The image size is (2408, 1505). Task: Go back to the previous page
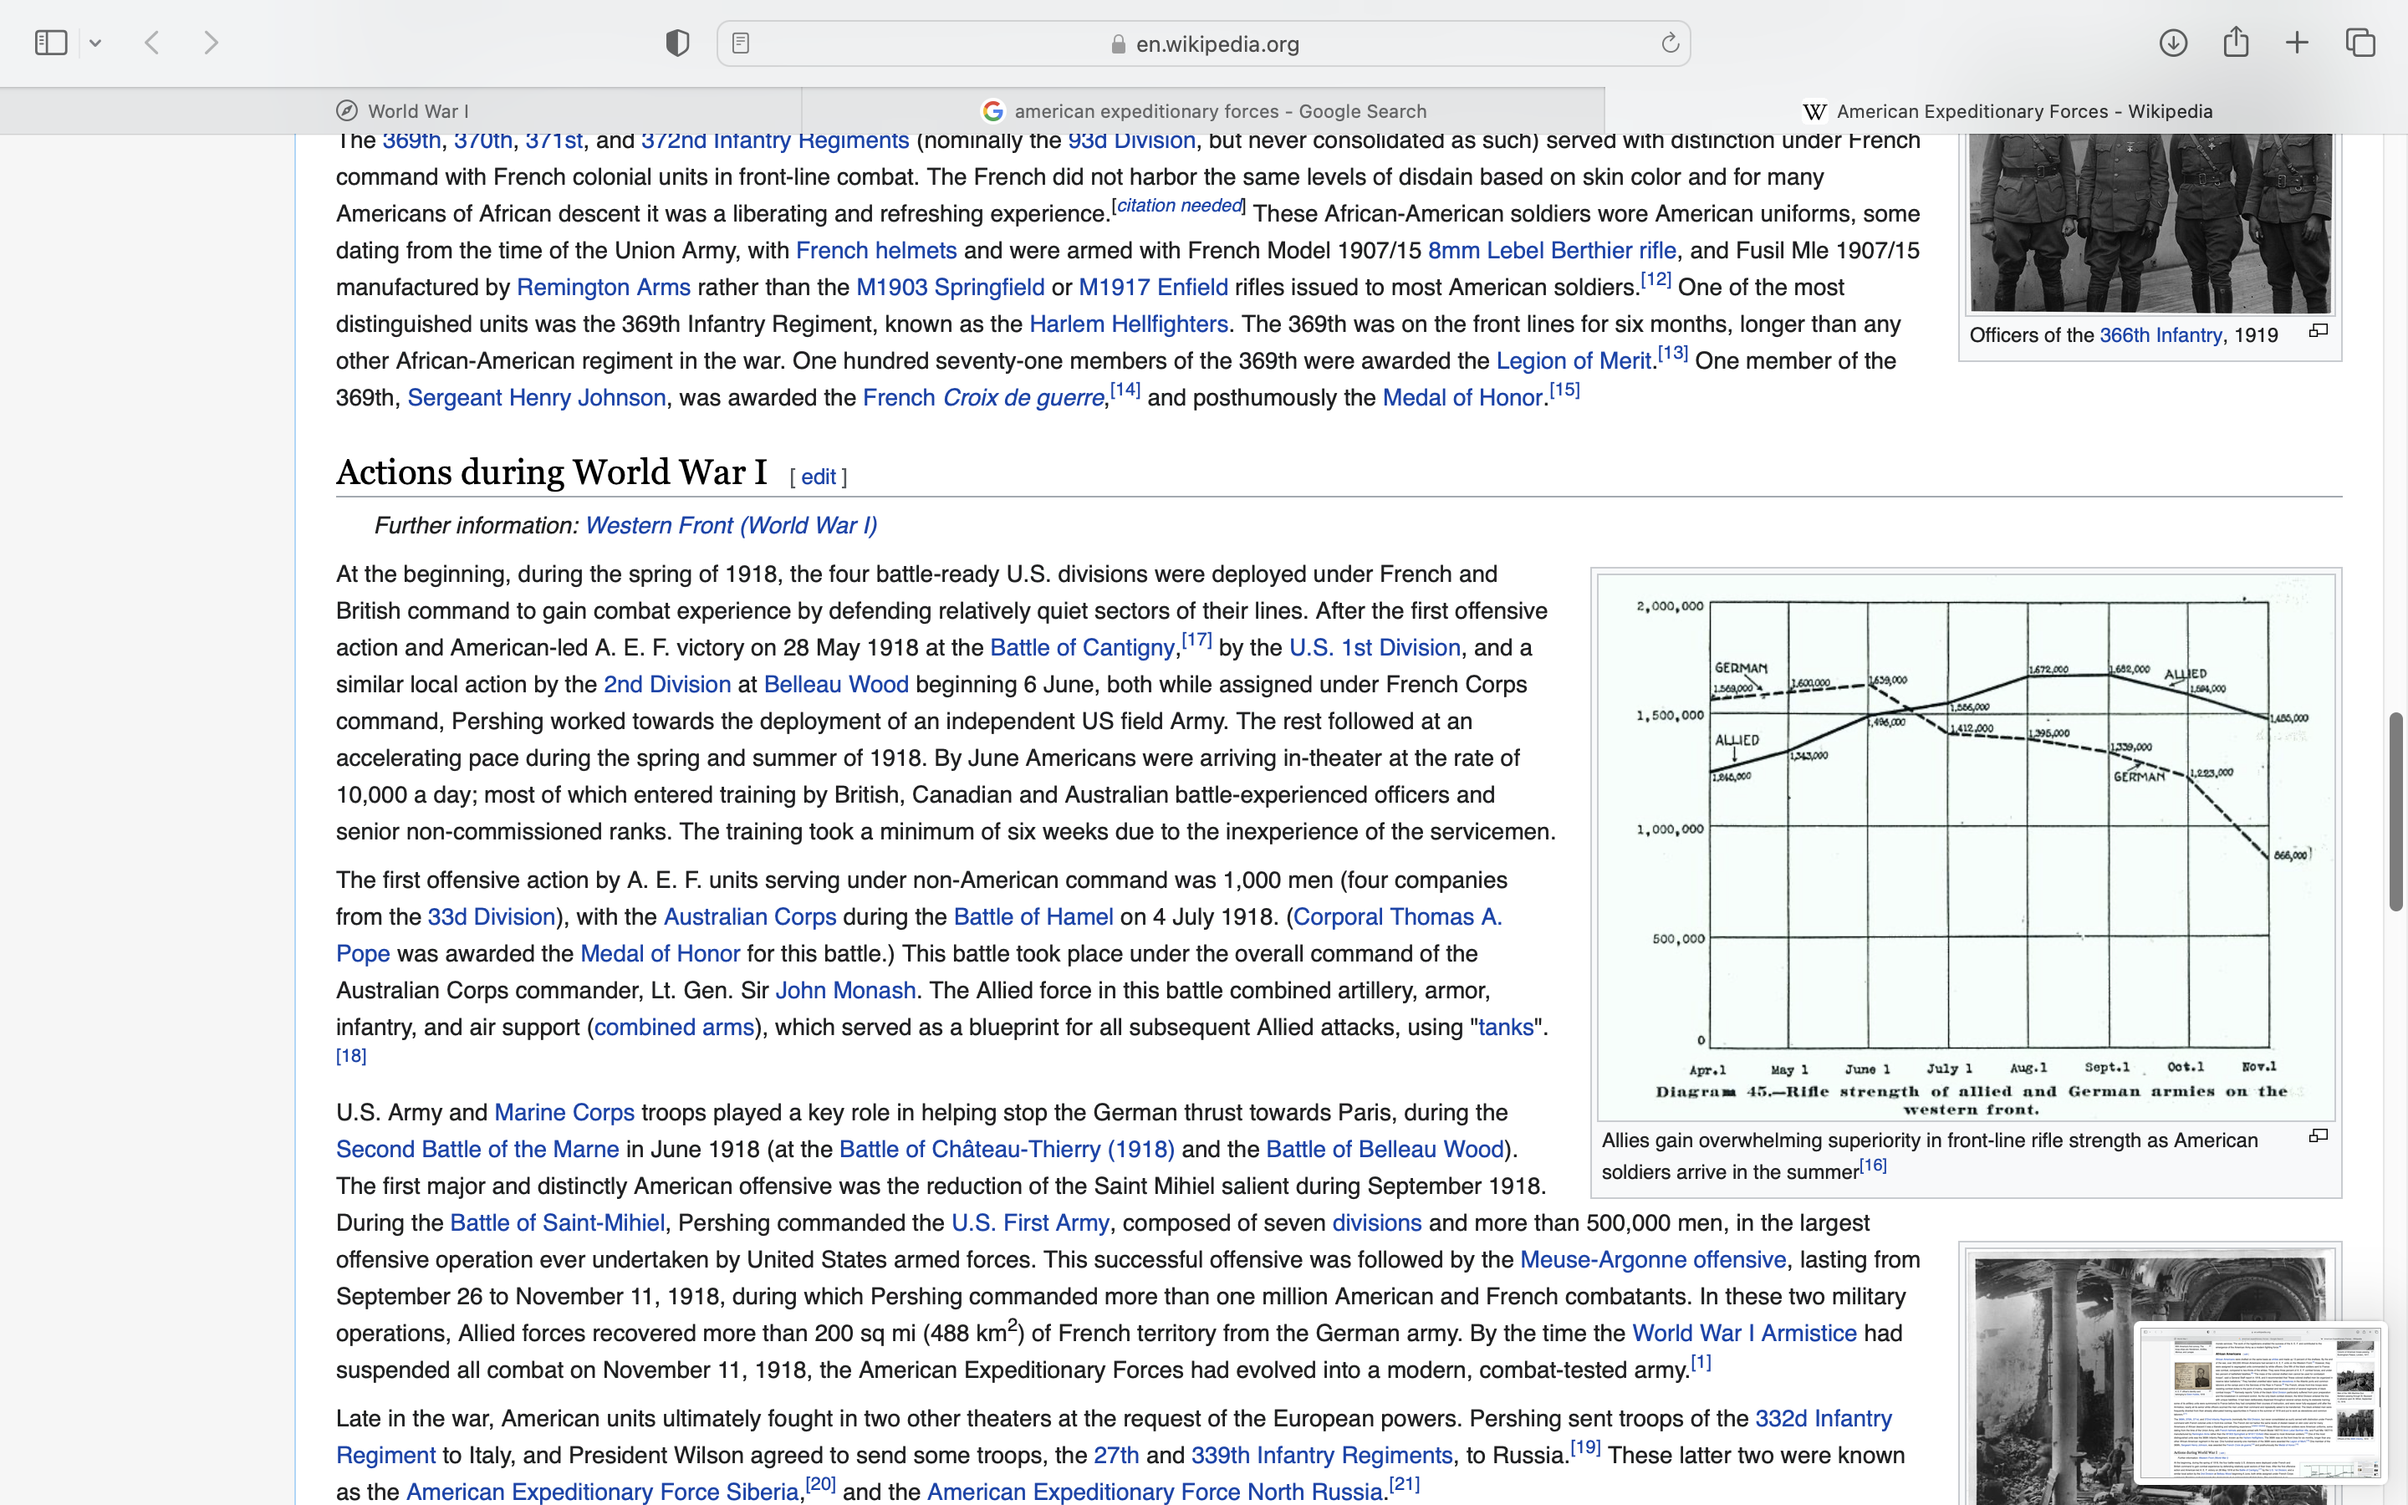pos(152,43)
